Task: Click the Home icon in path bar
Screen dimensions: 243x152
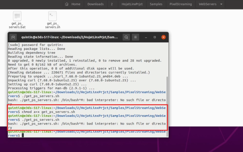Action: click(67, 4)
